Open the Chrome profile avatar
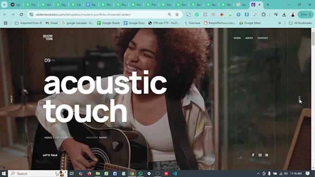Viewport: 315px width, 177px height. (x=292, y=14)
